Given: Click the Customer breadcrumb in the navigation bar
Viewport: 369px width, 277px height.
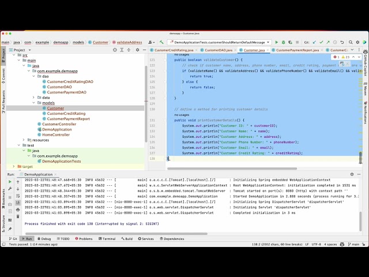Looking at the screenshot, I should pyautogui.click(x=99, y=42).
